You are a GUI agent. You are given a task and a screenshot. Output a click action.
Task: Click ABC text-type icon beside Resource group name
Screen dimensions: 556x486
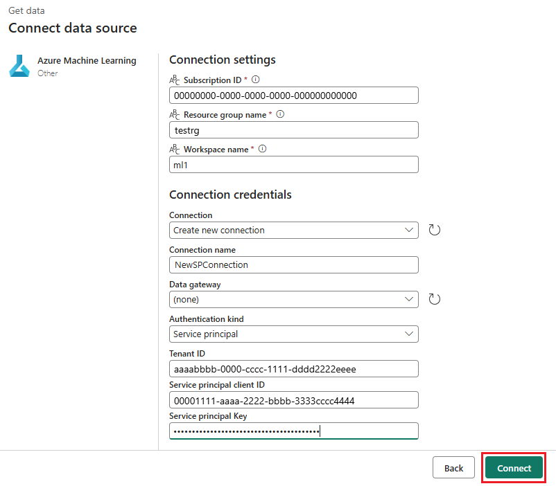tap(175, 115)
